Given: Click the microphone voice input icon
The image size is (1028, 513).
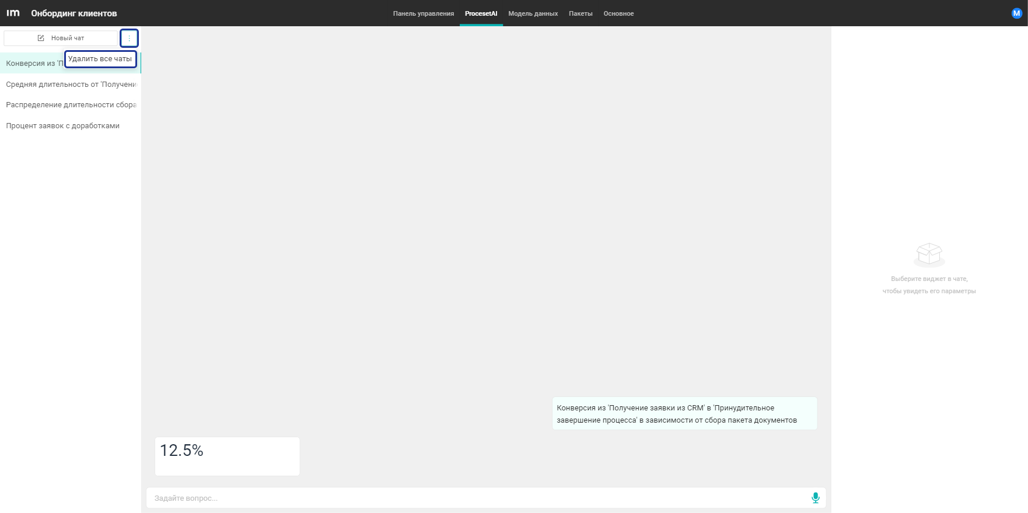Looking at the screenshot, I should 815,498.
